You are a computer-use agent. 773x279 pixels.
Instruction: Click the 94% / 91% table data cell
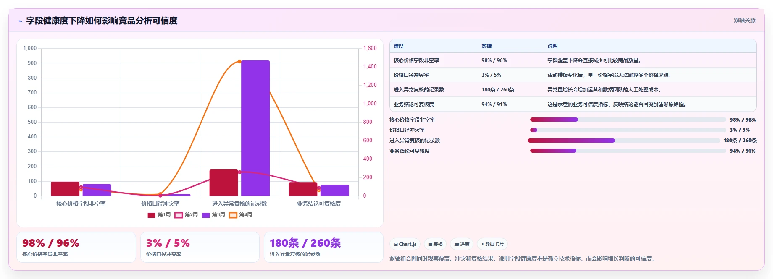point(510,104)
